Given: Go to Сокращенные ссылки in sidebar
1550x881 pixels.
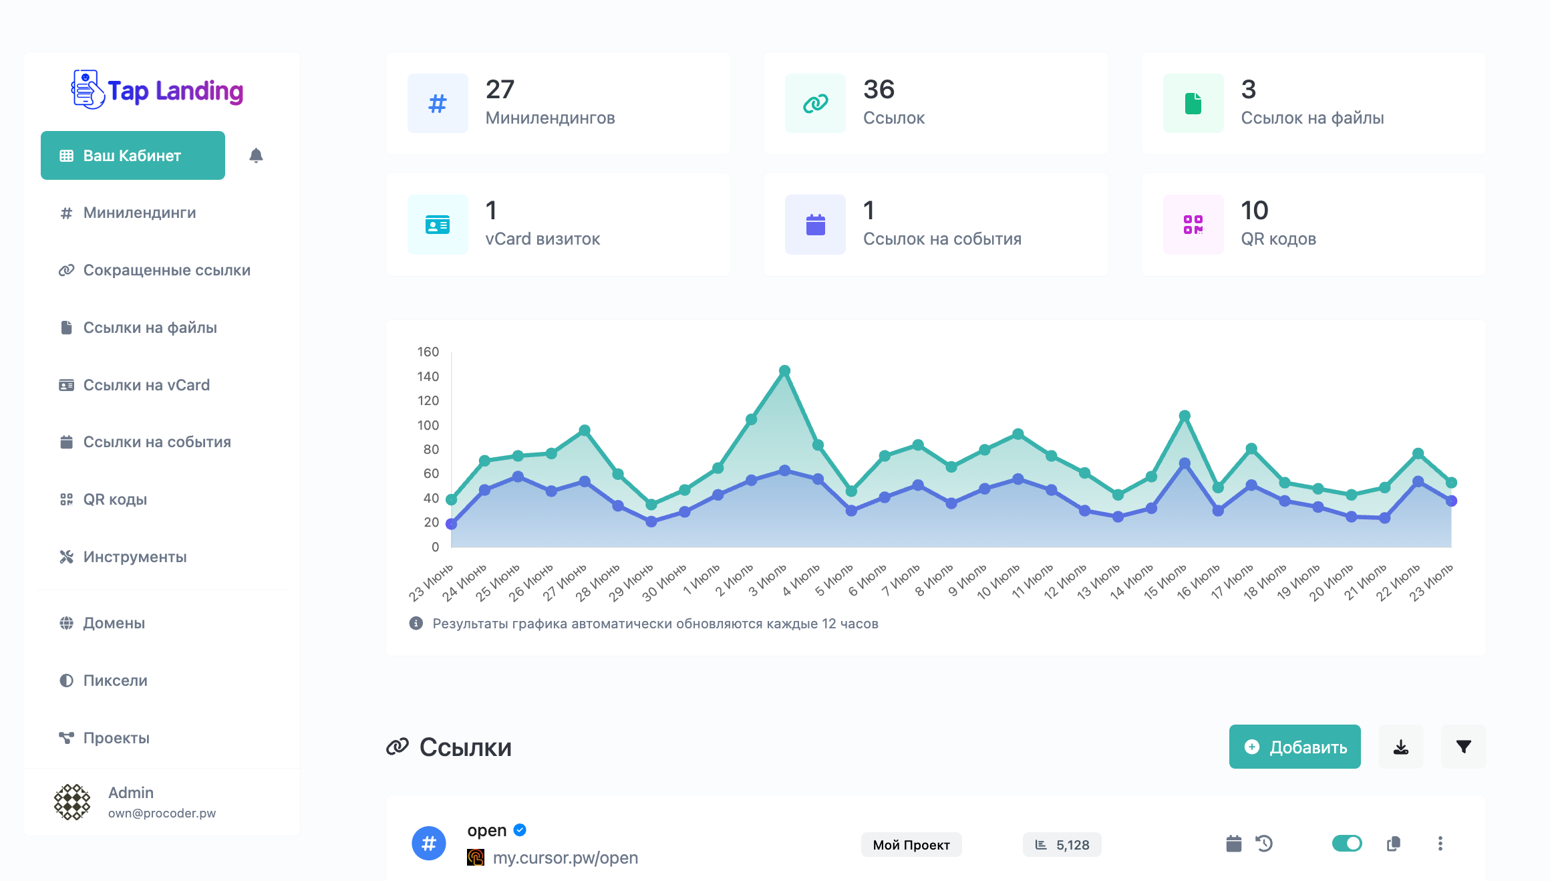Looking at the screenshot, I should (x=166, y=270).
